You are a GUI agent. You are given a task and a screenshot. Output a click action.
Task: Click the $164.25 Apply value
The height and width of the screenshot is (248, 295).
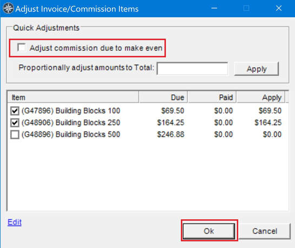[268, 122]
